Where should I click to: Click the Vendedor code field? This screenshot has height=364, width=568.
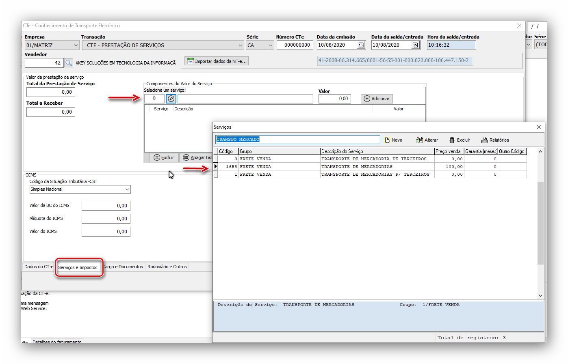44,63
